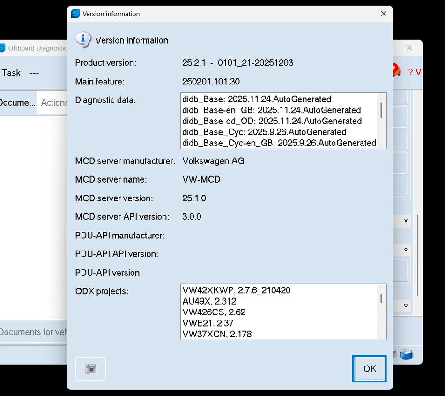Click OK in Version information dialog

(369, 368)
